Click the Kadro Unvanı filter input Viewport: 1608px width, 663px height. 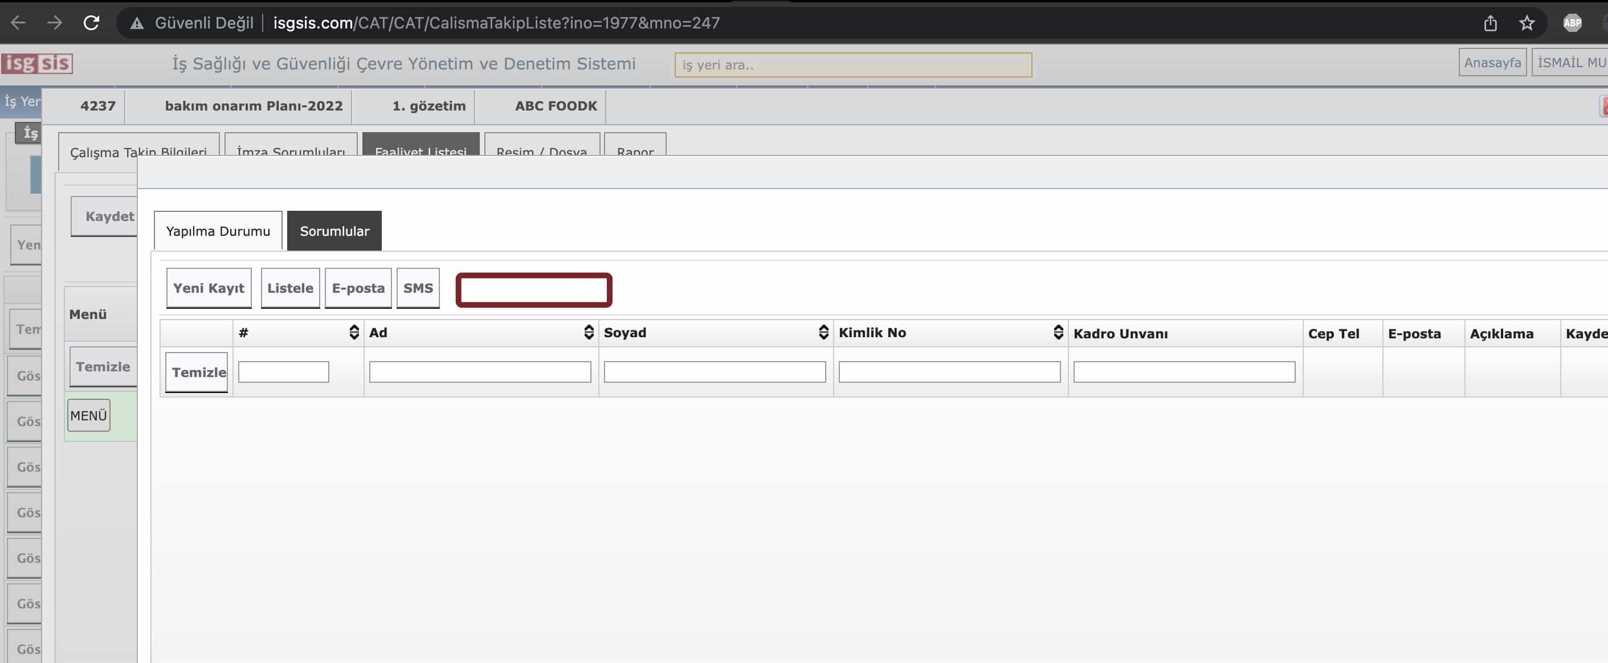click(x=1183, y=372)
